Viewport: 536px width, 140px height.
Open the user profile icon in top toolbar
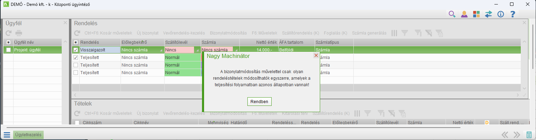tap(464, 14)
